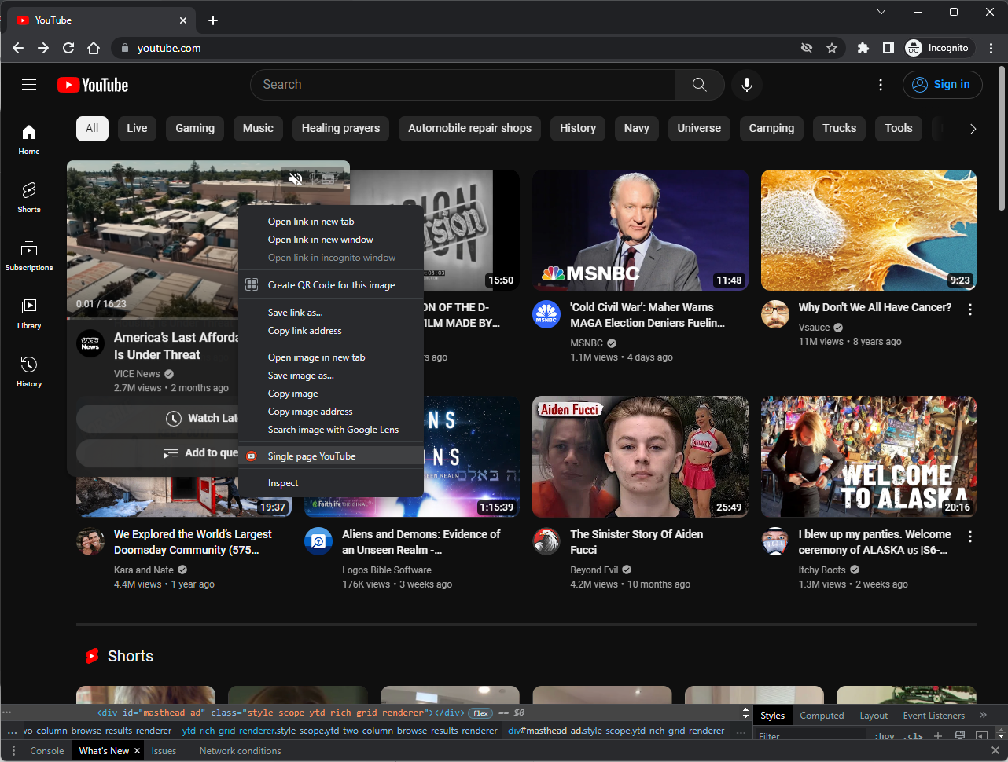Click the Kara and Nate channel avatar
The image size is (1008, 762).
pos(90,541)
